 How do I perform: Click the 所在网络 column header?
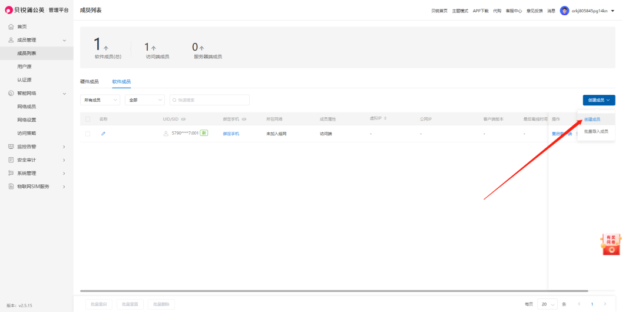tap(274, 119)
